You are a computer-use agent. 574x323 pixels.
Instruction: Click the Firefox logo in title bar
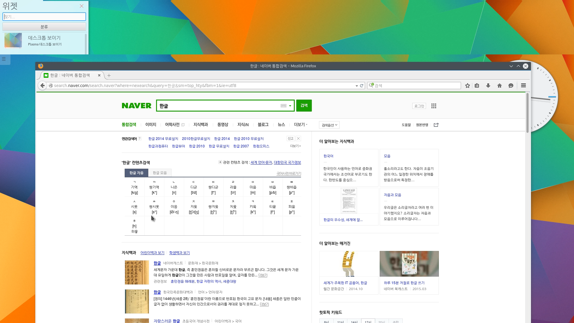[41, 66]
